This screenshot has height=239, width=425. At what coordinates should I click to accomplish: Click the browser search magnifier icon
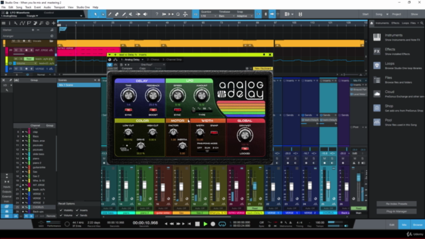tap(422, 23)
